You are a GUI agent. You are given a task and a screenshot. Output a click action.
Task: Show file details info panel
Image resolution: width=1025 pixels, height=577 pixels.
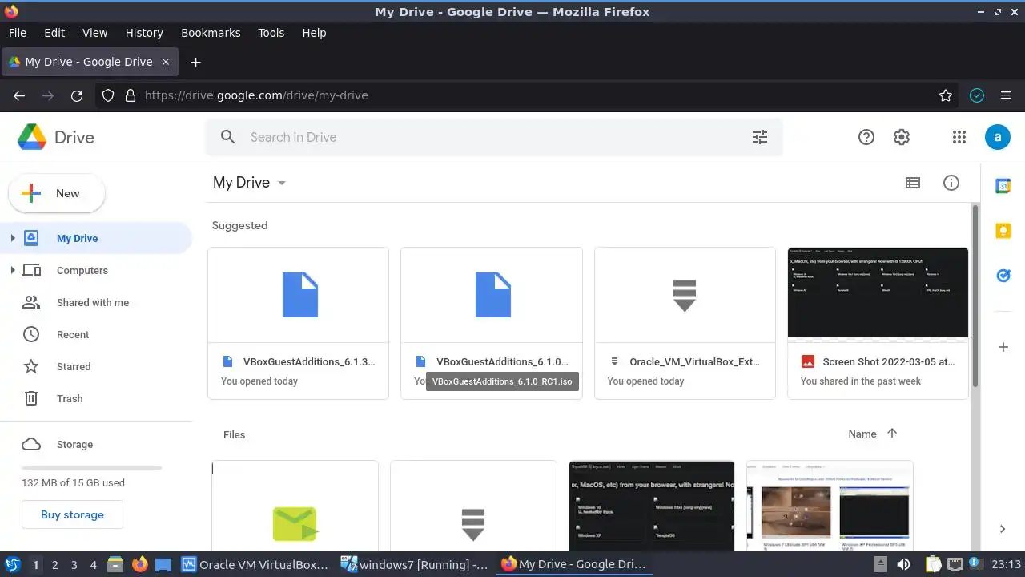[951, 183]
